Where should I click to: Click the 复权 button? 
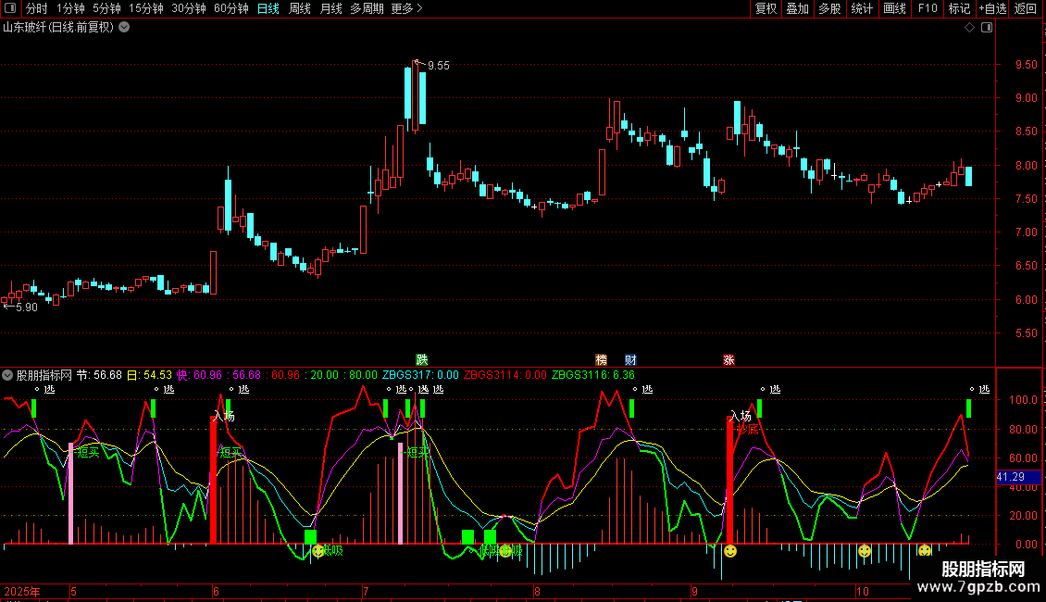point(766,9)
